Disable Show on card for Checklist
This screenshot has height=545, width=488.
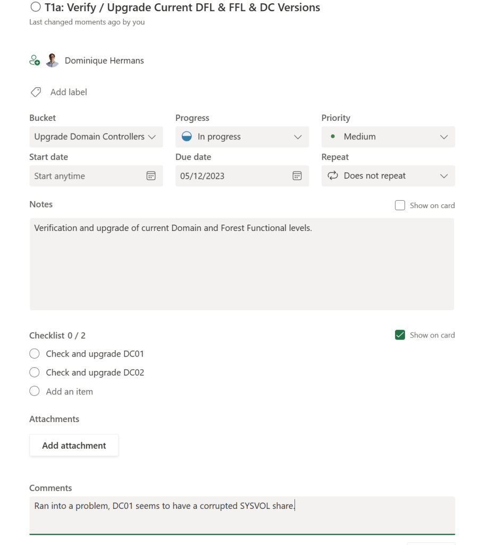click(x=400, y=335)
